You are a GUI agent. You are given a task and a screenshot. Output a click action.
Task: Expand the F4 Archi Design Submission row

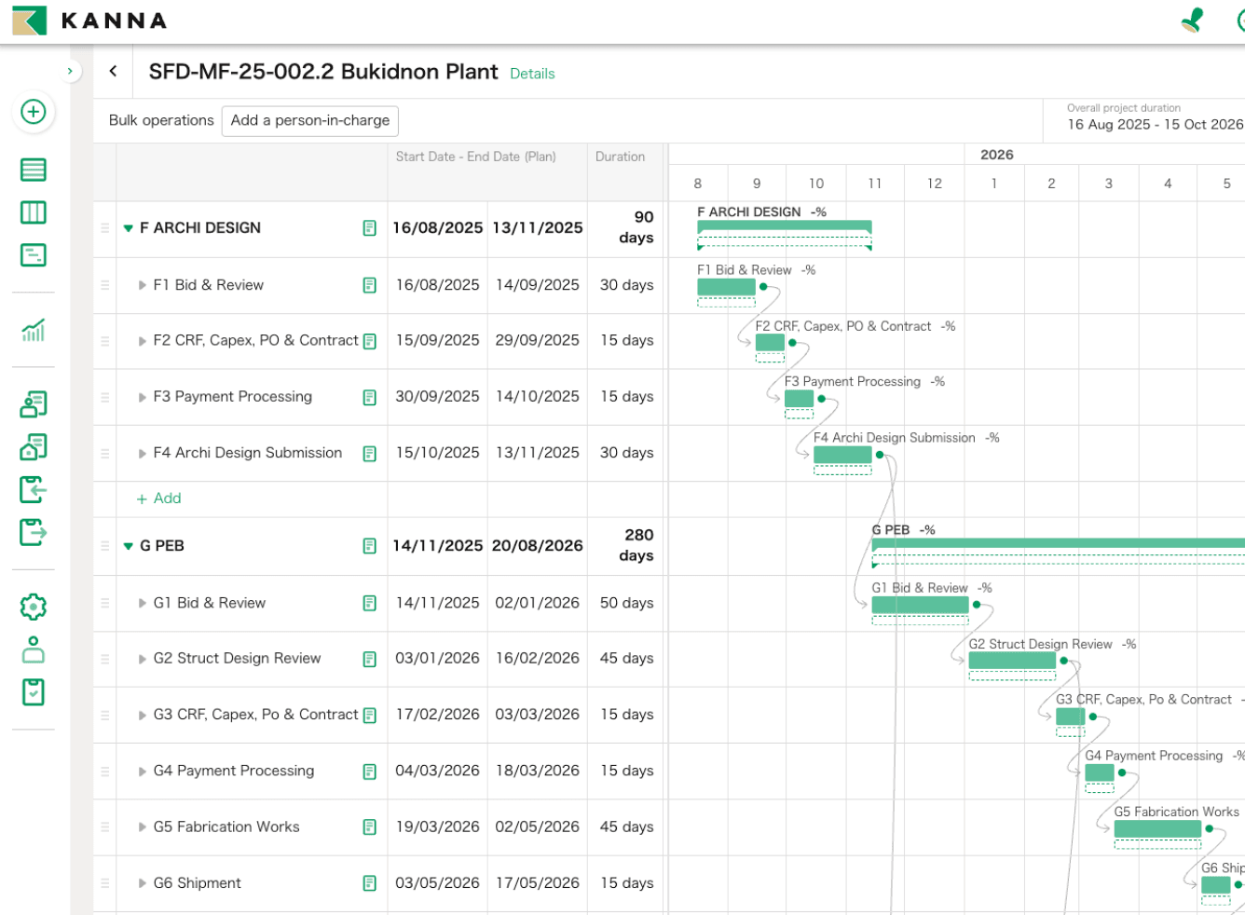point(143,454)
